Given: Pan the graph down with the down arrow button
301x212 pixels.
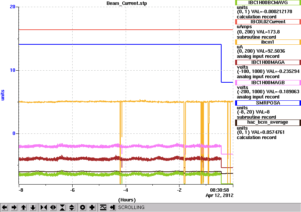Looking at the screenshot, I should click(x=33, y=207).
